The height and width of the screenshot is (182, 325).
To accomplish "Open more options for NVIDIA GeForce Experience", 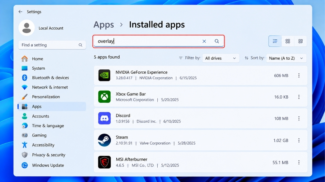I will point(299,76).
